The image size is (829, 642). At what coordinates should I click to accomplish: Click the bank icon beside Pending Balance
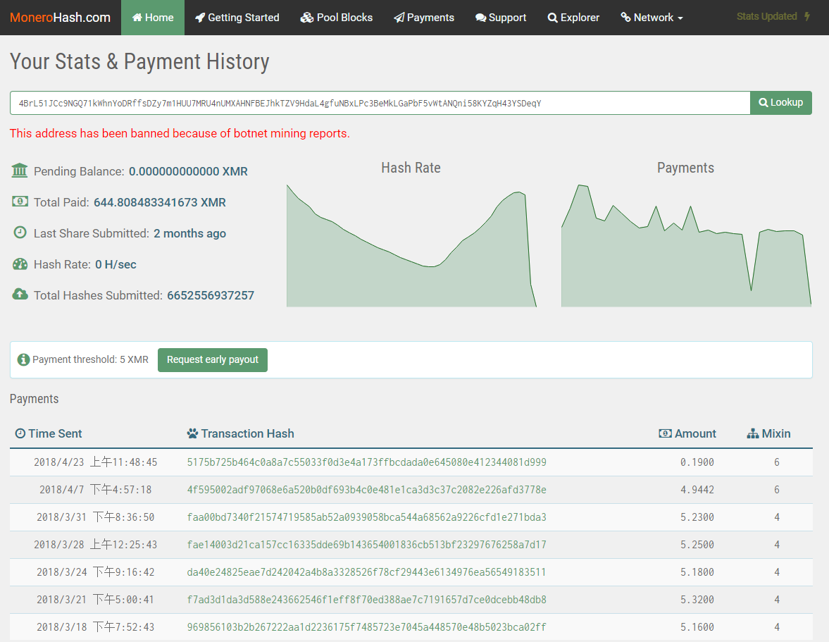tap(20, 171)
